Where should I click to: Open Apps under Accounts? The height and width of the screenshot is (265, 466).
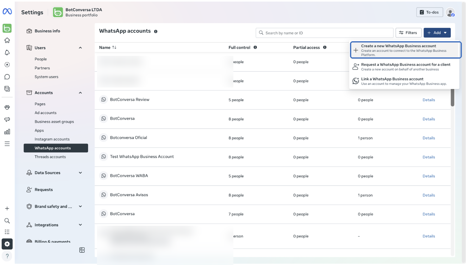[x=39, y=131]
